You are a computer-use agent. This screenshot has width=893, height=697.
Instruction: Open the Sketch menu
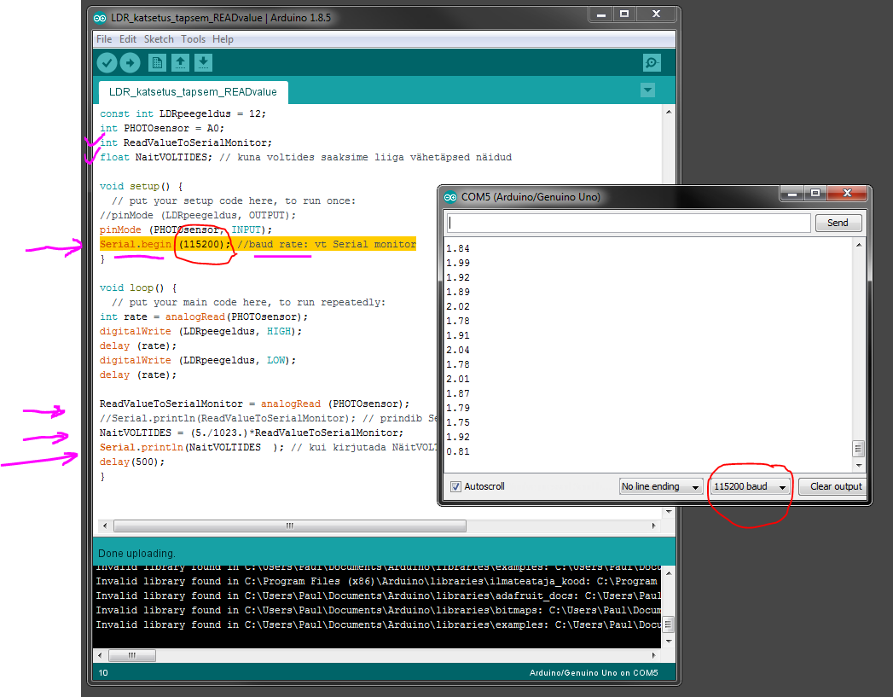click(159, 39)
